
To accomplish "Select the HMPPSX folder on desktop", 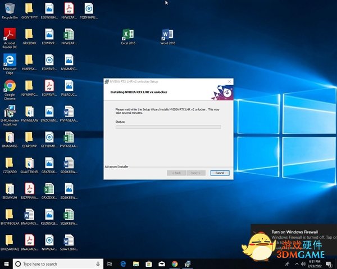I will [29, 63].
